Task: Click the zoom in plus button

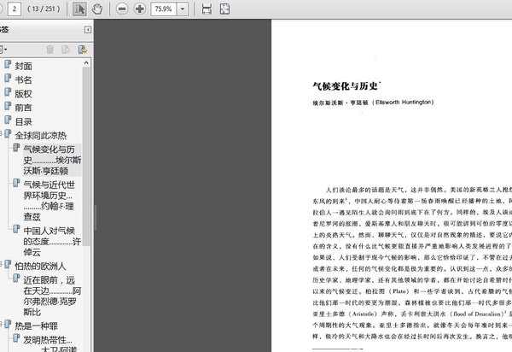Action: coord(140,9)
